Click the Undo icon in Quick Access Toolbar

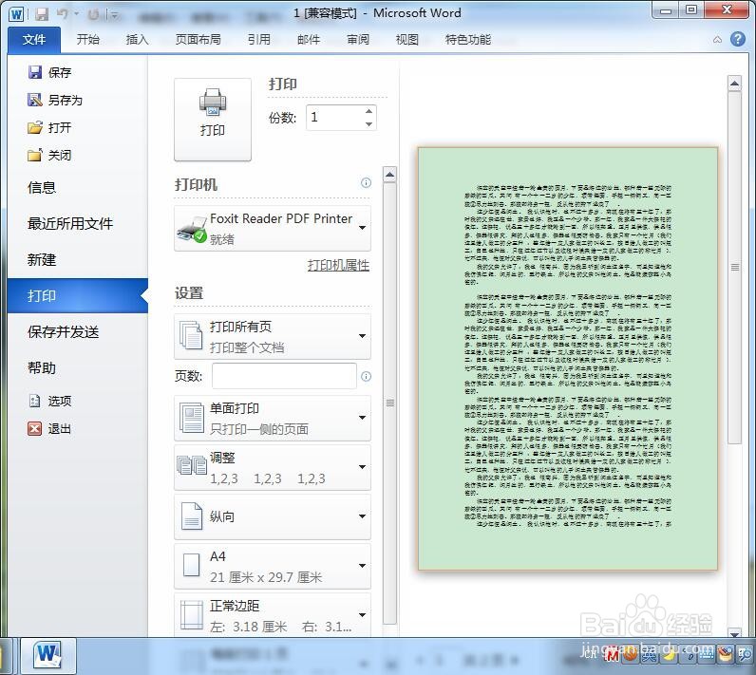(x=62, y=14)
